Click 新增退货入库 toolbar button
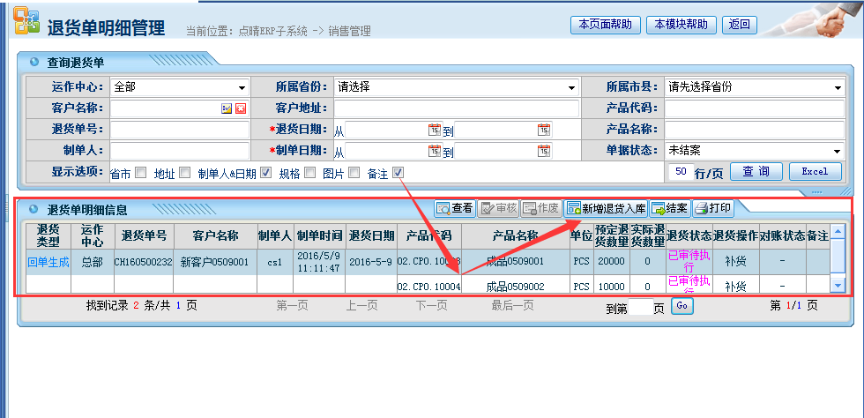The image size is (864, 418). [607, 209]
